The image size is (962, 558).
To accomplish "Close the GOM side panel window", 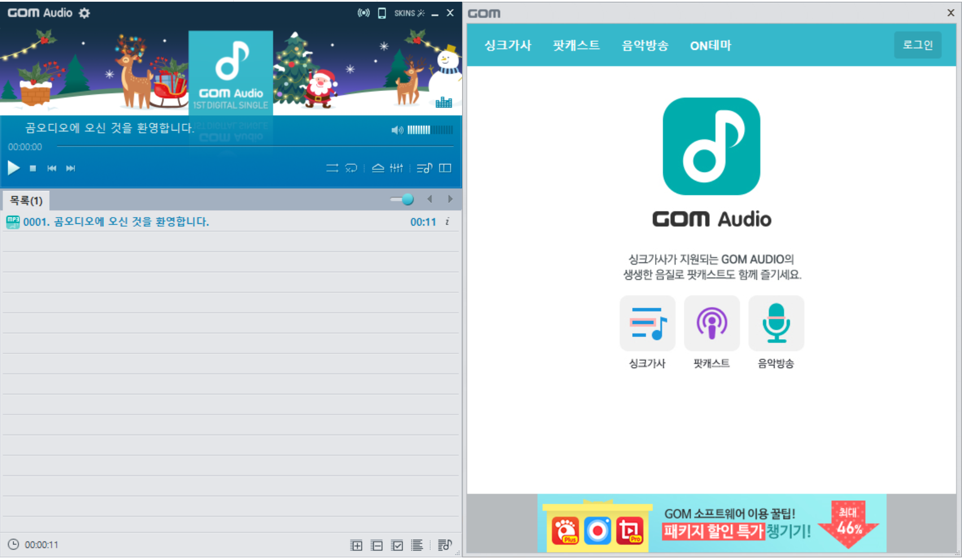I will [x=951, y=13].
